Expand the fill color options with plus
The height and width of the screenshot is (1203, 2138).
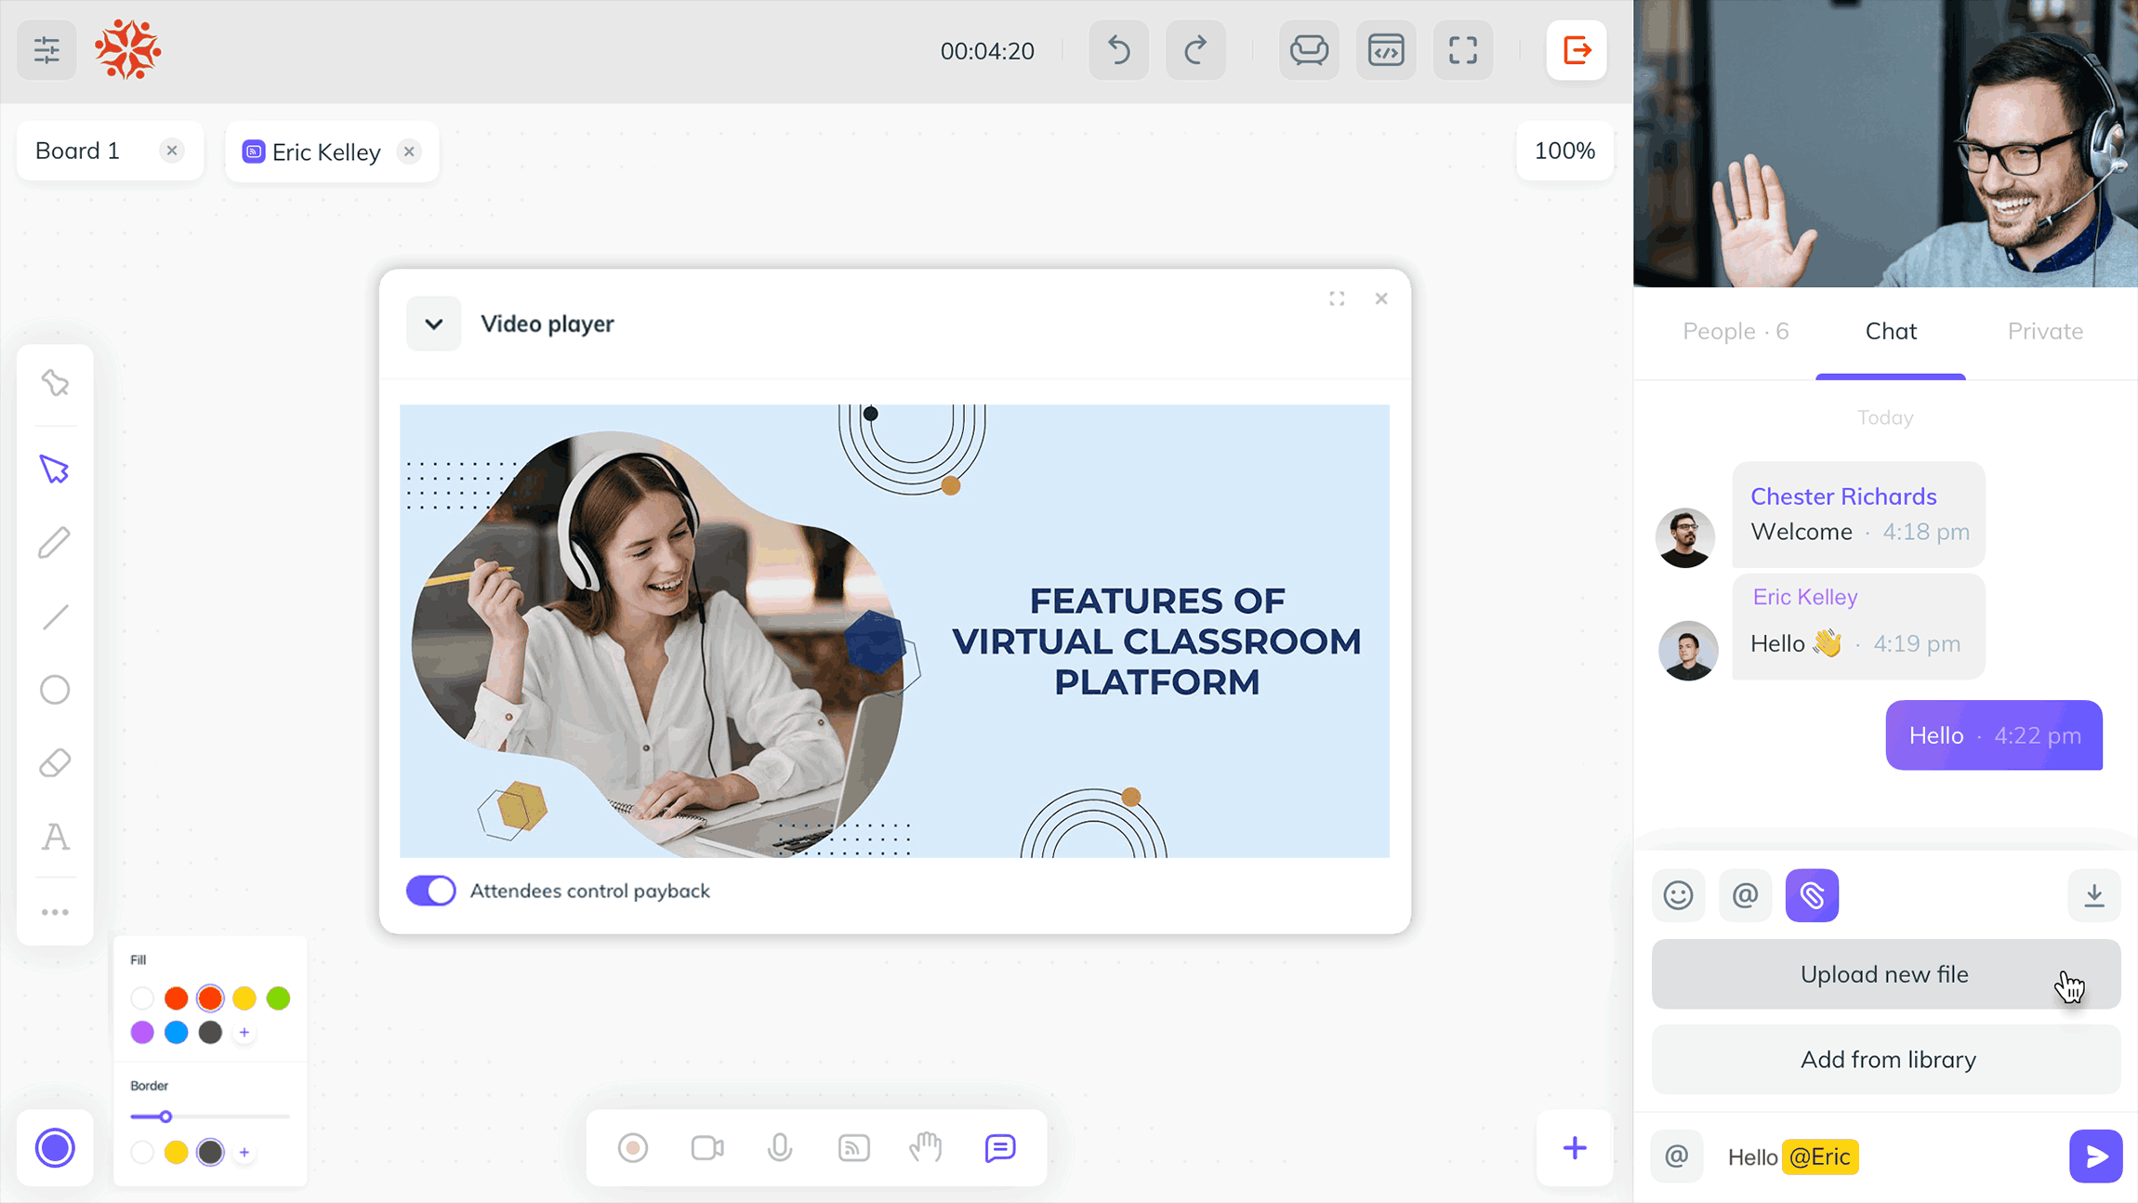click(244, 1033)
